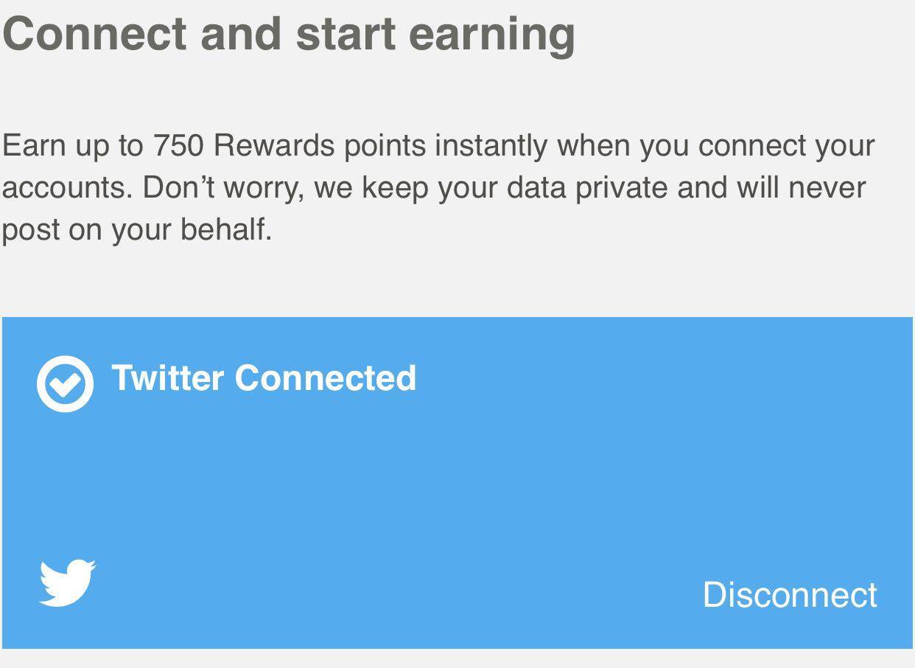Tap the white bird icon in card
915x668 pixels.
click(67, 583)
